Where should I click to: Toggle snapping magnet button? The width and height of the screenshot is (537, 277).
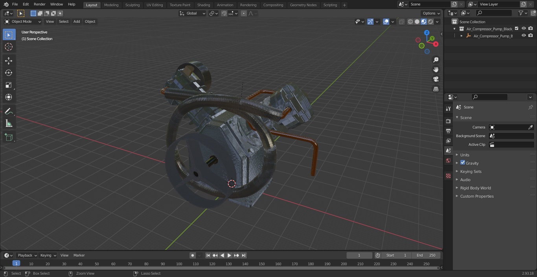(x=224, y=13)
